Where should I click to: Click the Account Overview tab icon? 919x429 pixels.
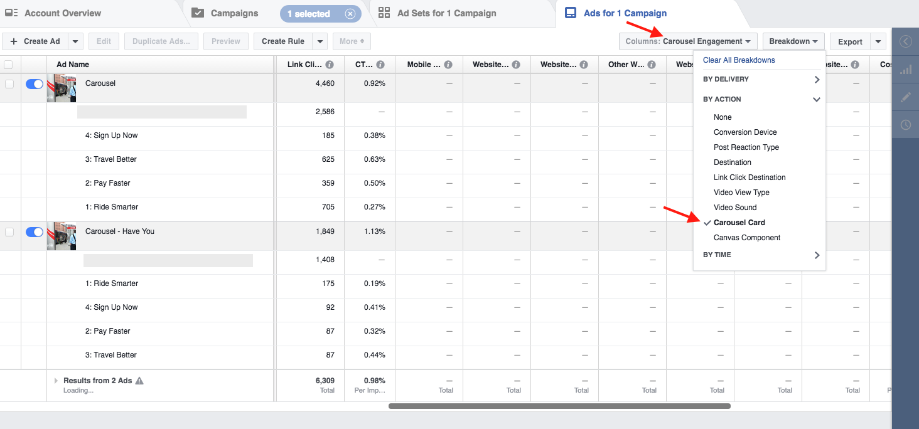tap(11, 13)
